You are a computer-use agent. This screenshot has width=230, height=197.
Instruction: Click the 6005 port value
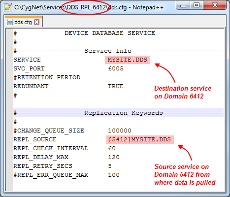click(x=116, y=68)
